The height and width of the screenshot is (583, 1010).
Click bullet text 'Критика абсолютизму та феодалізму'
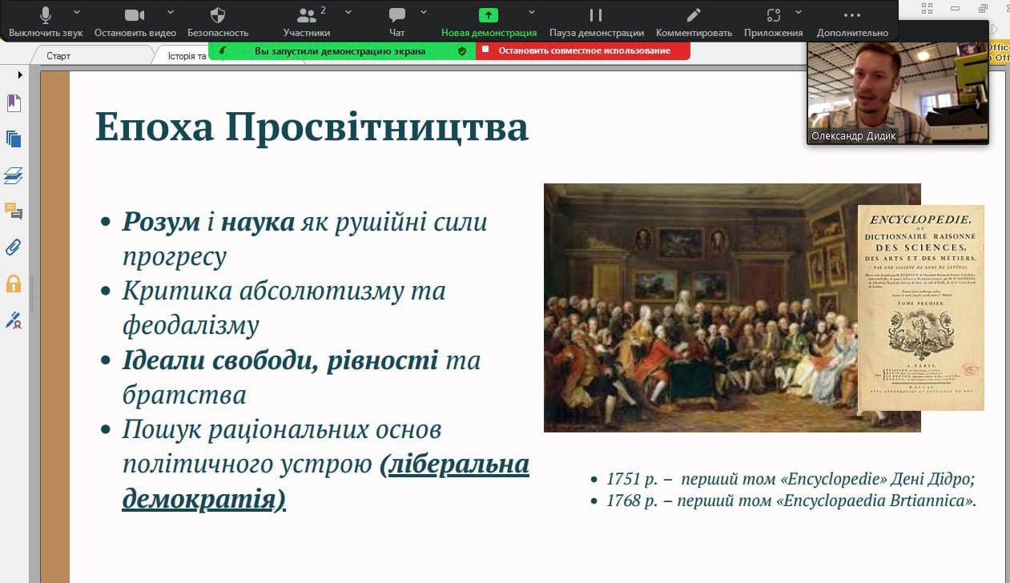tap(284, 308)
